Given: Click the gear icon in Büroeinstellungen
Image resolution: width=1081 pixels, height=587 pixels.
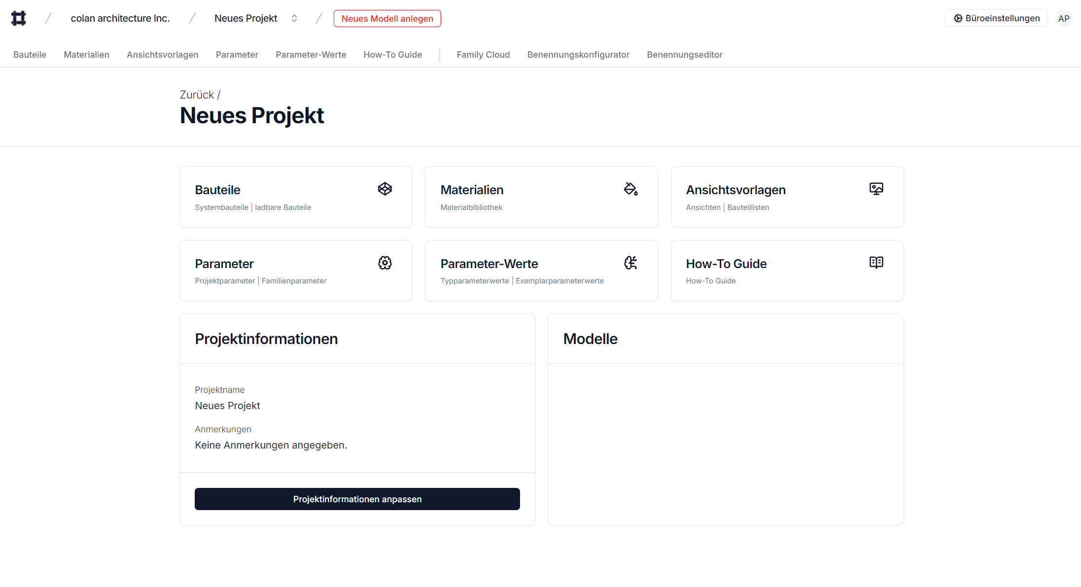Looking at the screenshot, I should (958, 18).
